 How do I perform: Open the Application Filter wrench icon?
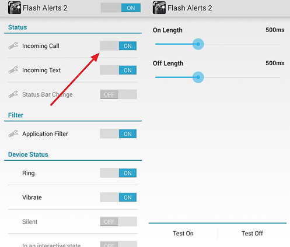point(13,133)
